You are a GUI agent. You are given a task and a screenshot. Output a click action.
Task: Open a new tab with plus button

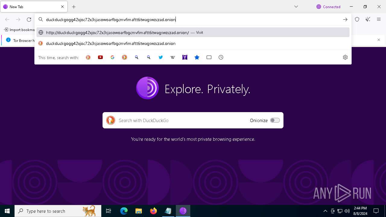pos(74,7)
